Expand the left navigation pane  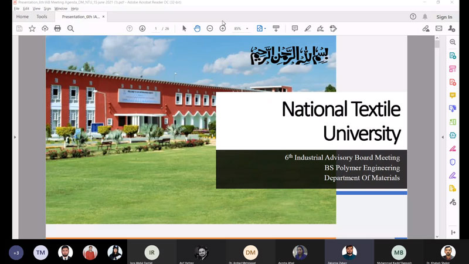pos(15,137)
